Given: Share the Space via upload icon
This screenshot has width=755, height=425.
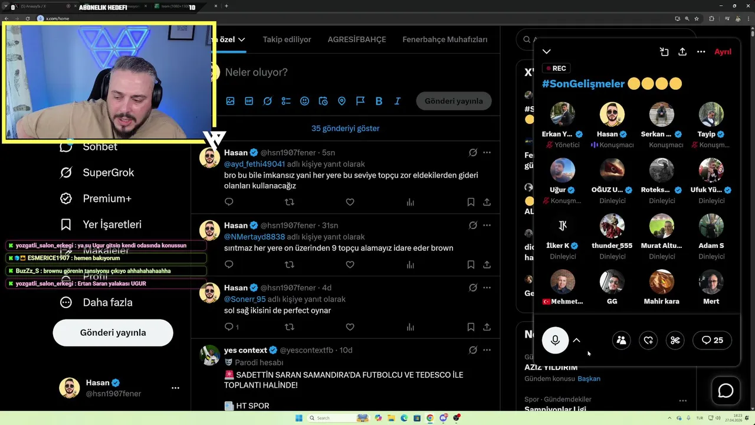Looking at the screenshot, I should click(682, 52).
